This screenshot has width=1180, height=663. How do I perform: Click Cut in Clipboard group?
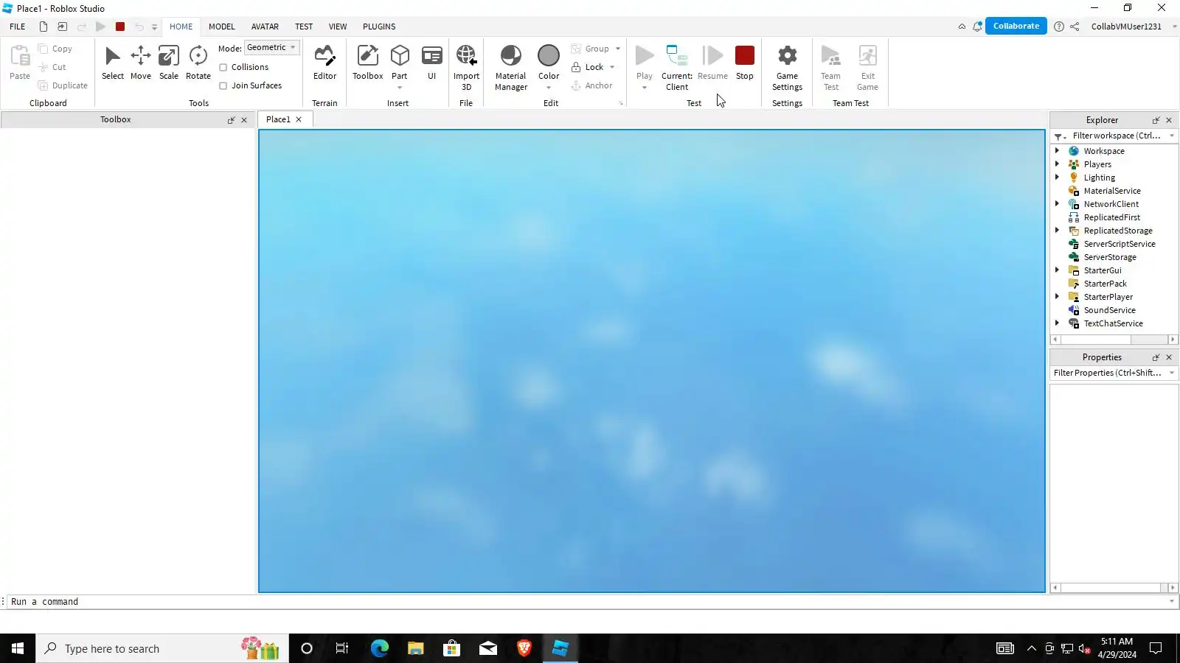point(52,67)
